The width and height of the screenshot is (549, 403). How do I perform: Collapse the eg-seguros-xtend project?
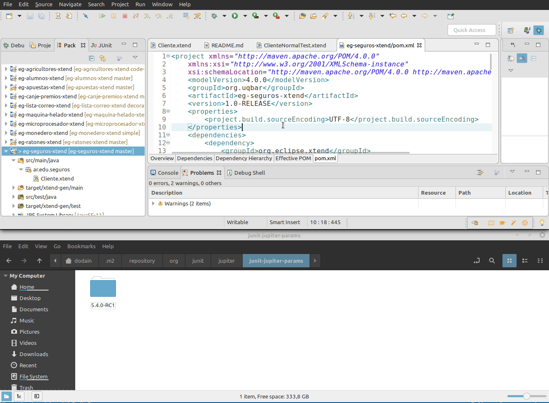coord(6,151)
